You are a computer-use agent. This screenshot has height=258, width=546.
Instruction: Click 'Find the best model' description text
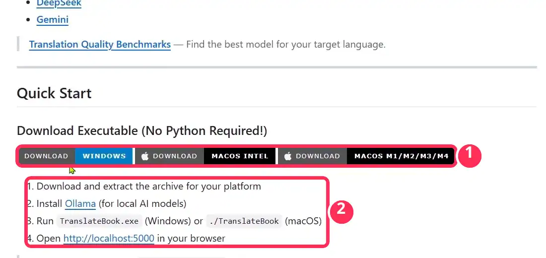(286, 45)
